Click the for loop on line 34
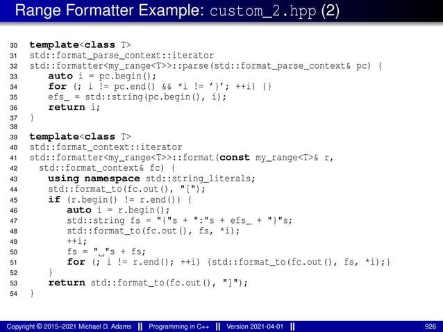443x332 pixels. (160, 86)
